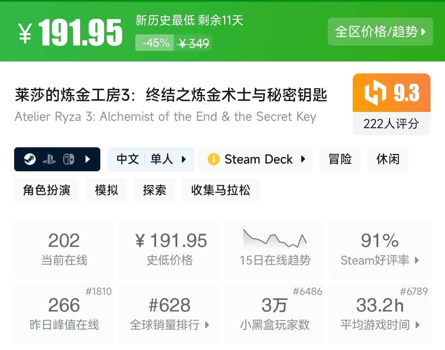Click the Xiaoheihe logo on rating badge
Screen dimensions: 445x350
[375, 93]
